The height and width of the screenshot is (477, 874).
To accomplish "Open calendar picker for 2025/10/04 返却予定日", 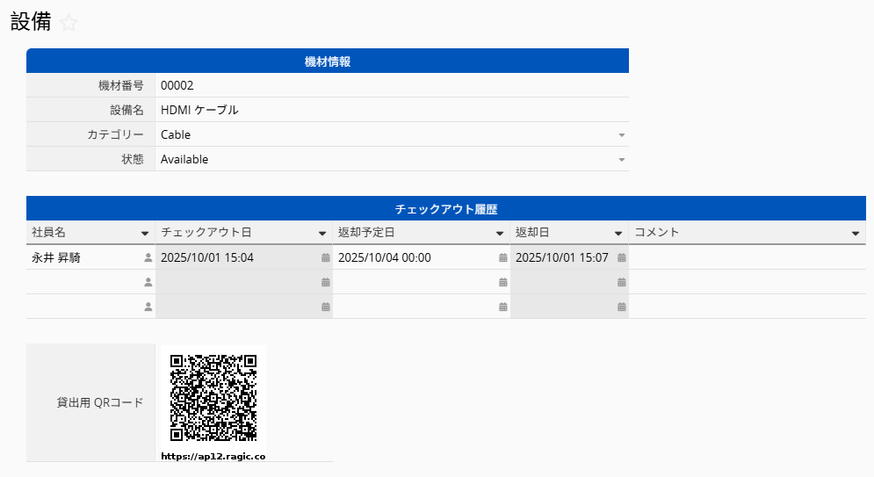I will [x=502, y=257].
